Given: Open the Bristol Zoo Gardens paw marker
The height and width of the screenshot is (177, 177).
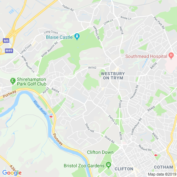Looking at the screenshot, I should [109, 165].
